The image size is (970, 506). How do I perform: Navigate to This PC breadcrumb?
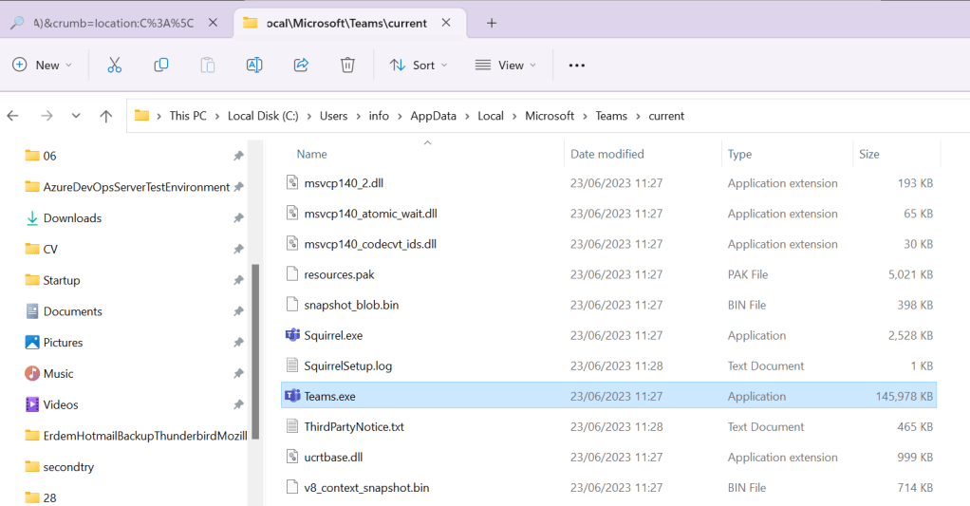pos(188,116)
